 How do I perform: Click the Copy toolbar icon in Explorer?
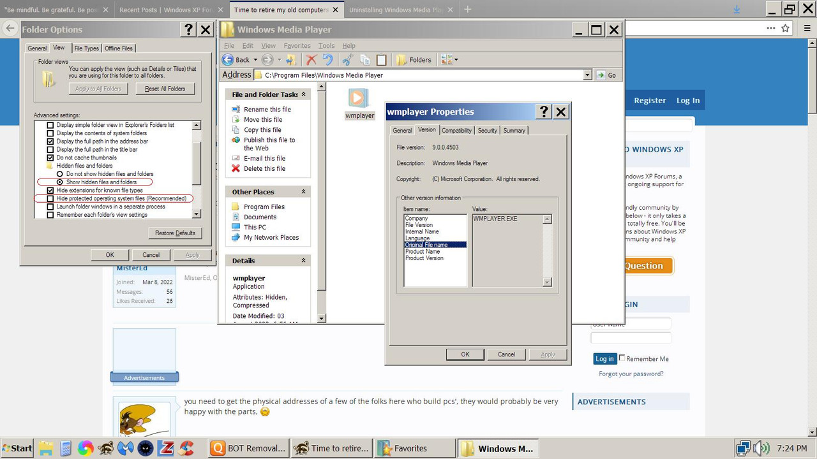point(365,60)
